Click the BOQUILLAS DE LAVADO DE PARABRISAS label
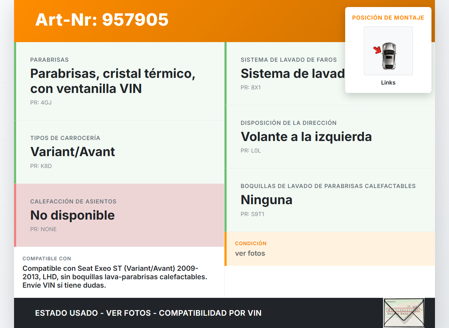The width and height of the screenshot is (449, 328). [328, 186]
